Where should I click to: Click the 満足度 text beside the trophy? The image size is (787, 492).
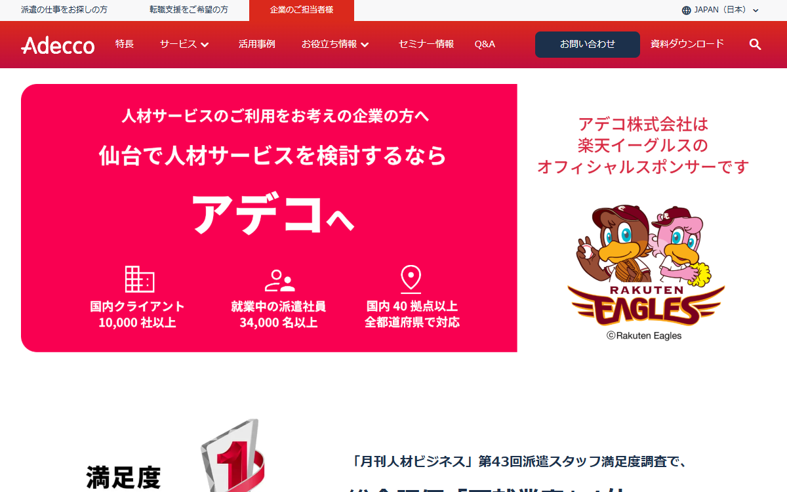pyautogui.click(x=123, y=477)
